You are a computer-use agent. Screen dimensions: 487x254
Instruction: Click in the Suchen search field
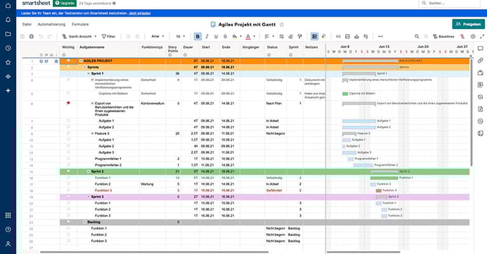point(449,3)
